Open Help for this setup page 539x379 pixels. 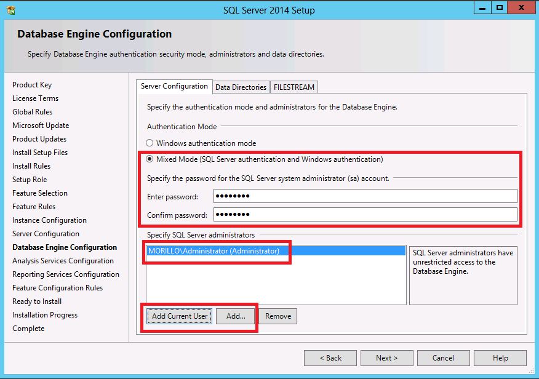tap(500, 358)
